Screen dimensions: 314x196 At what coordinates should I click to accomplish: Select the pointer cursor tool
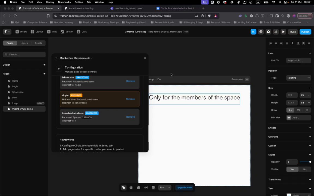pos(123,188)
